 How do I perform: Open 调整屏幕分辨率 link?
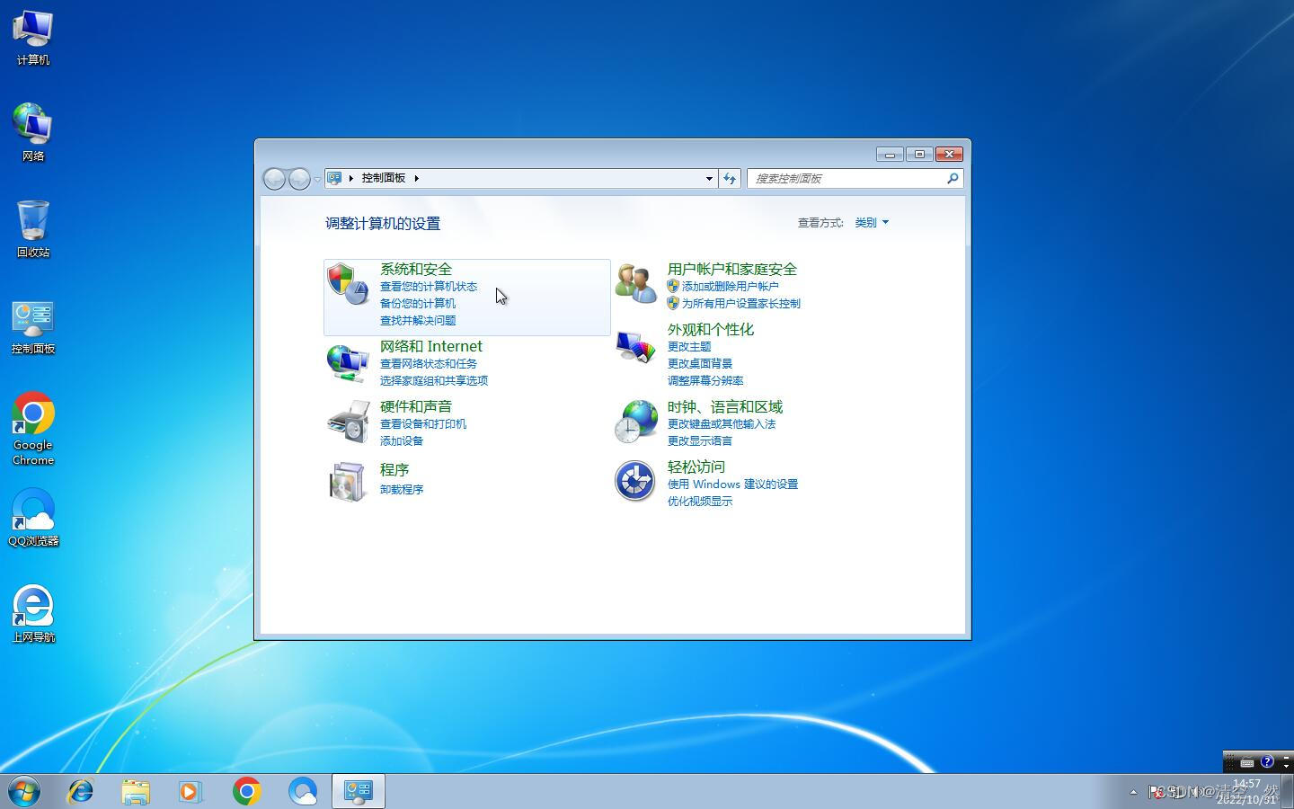point(705,380)
